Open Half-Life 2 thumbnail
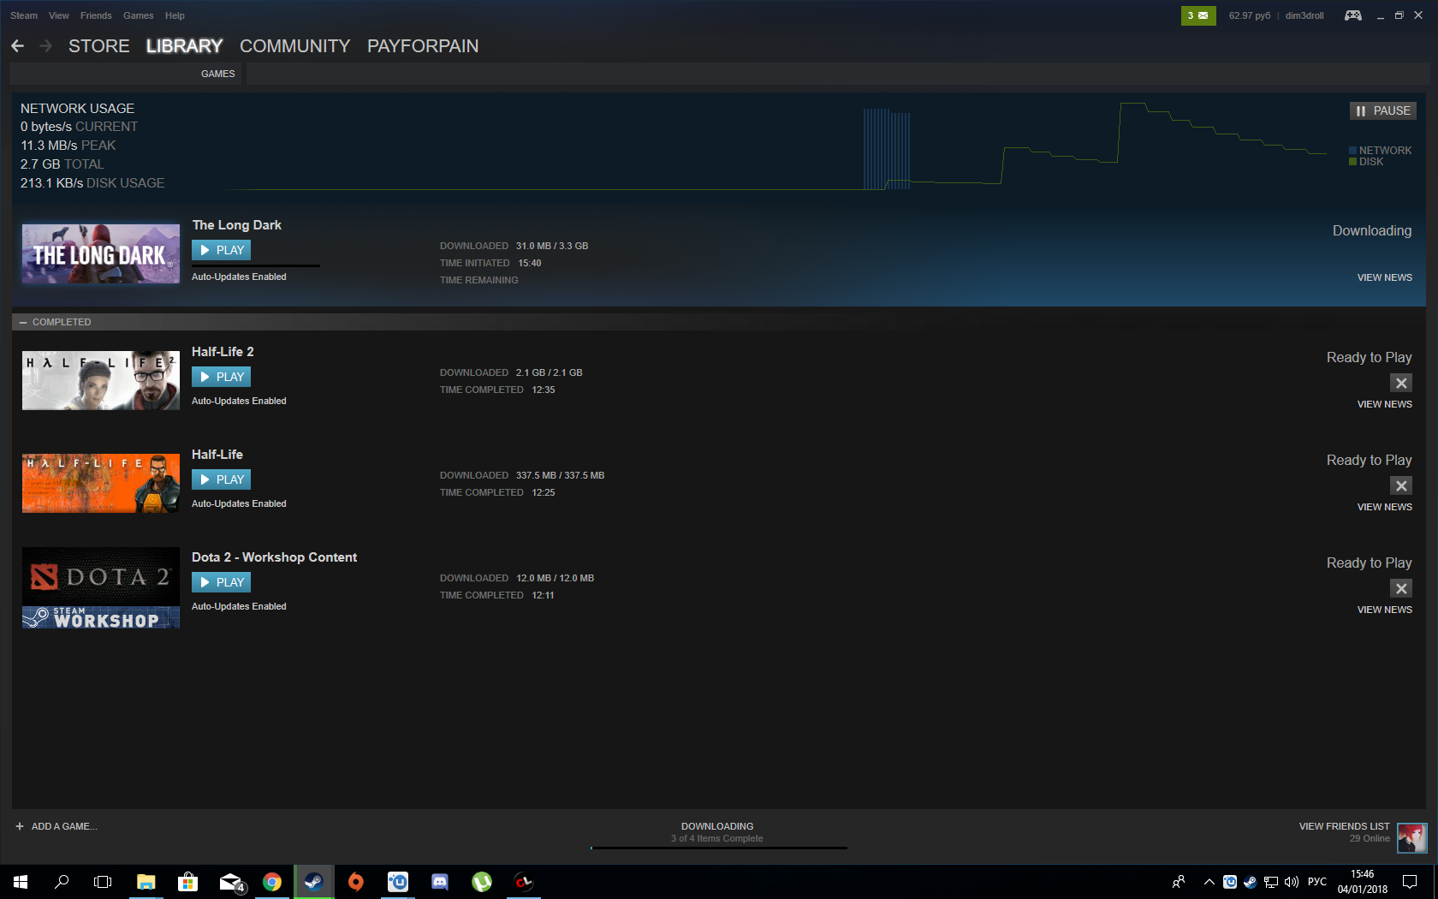 tap(101, 380)
